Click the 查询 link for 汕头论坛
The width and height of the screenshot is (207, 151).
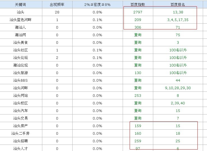coord(138,58)
